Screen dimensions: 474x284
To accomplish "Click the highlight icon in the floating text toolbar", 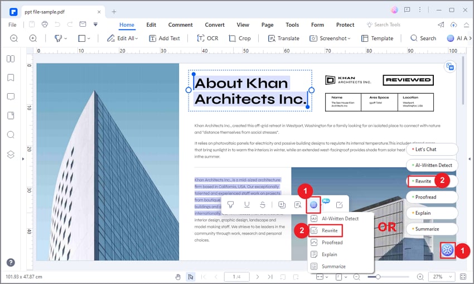I will point(231,205).
